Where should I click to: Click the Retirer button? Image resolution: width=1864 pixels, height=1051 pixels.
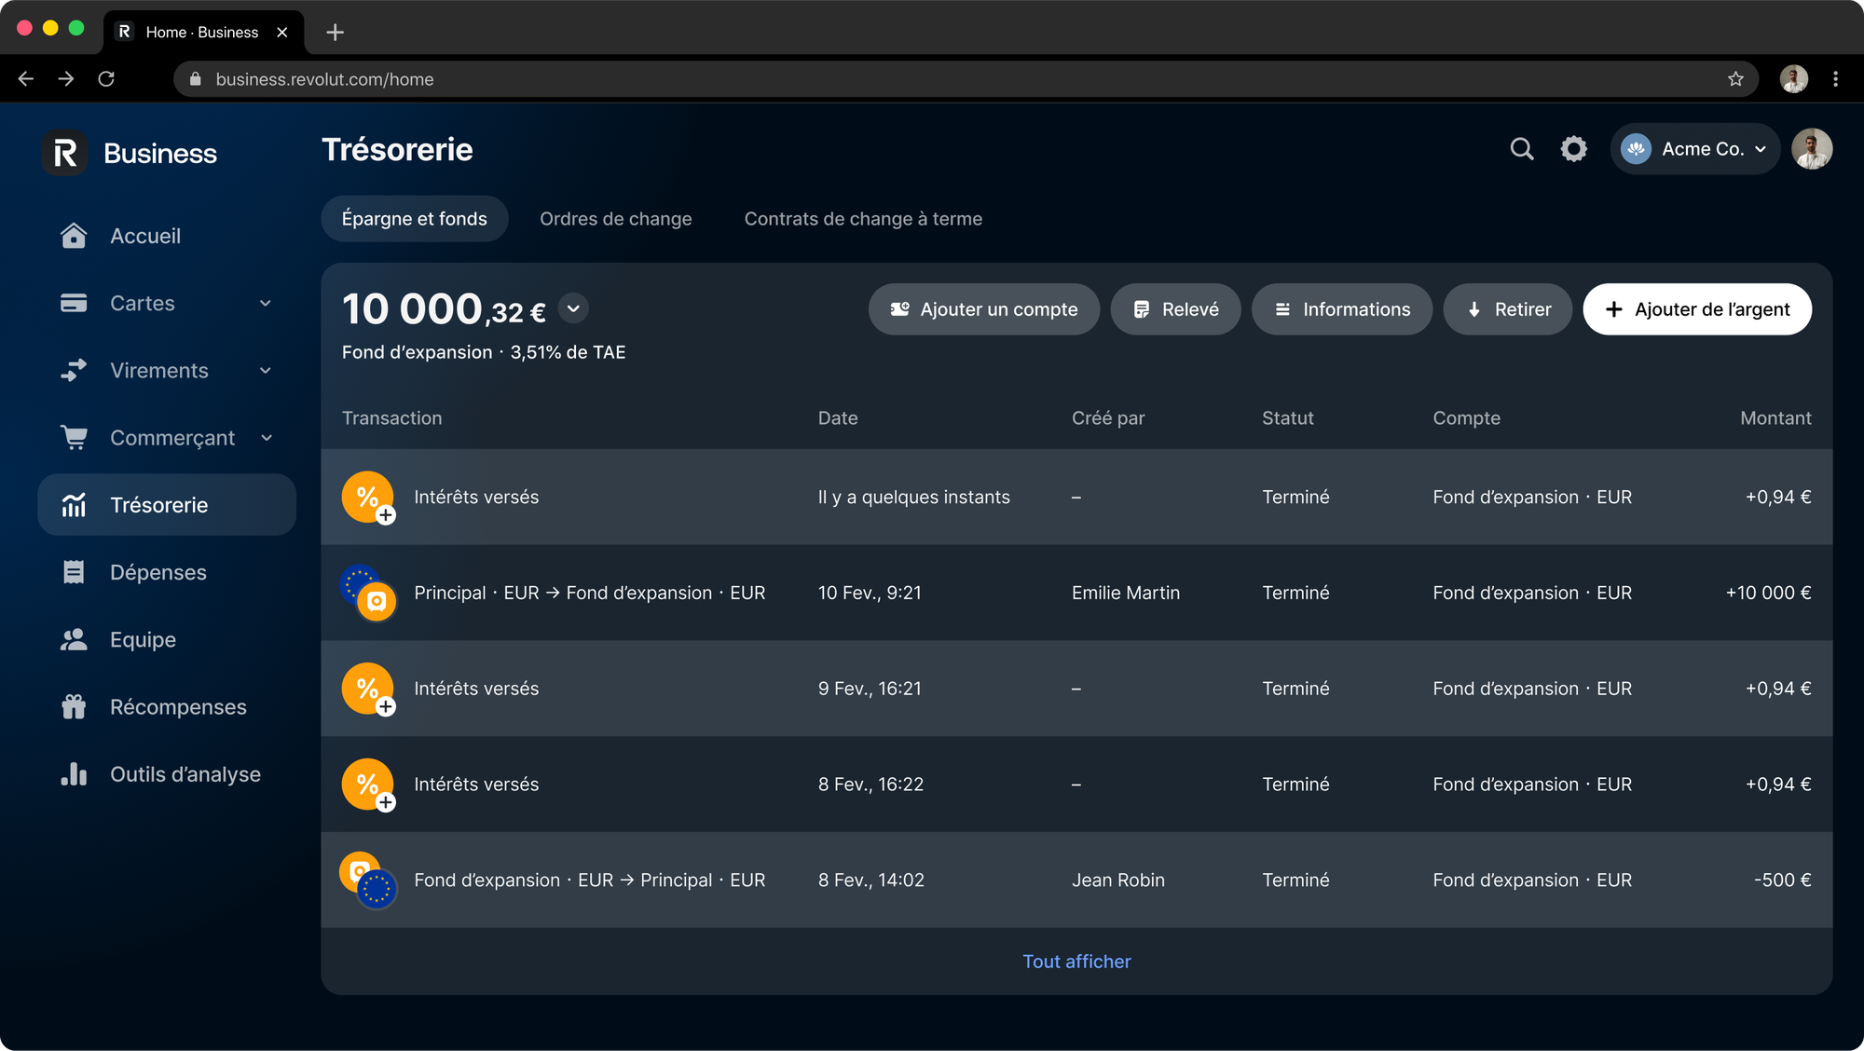(x=1507, y=309)
